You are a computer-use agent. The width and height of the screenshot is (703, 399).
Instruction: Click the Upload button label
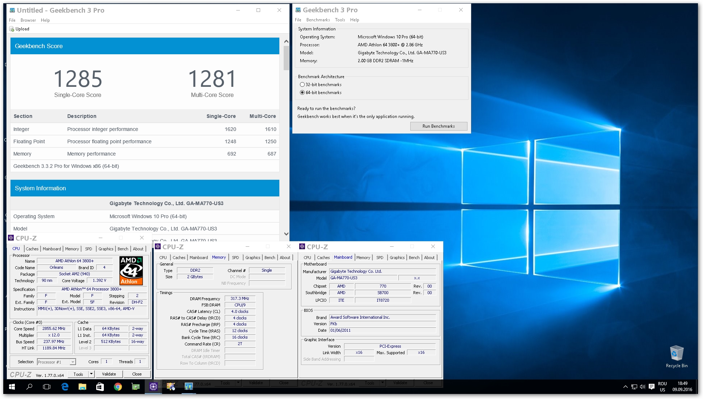click(22, 29)
